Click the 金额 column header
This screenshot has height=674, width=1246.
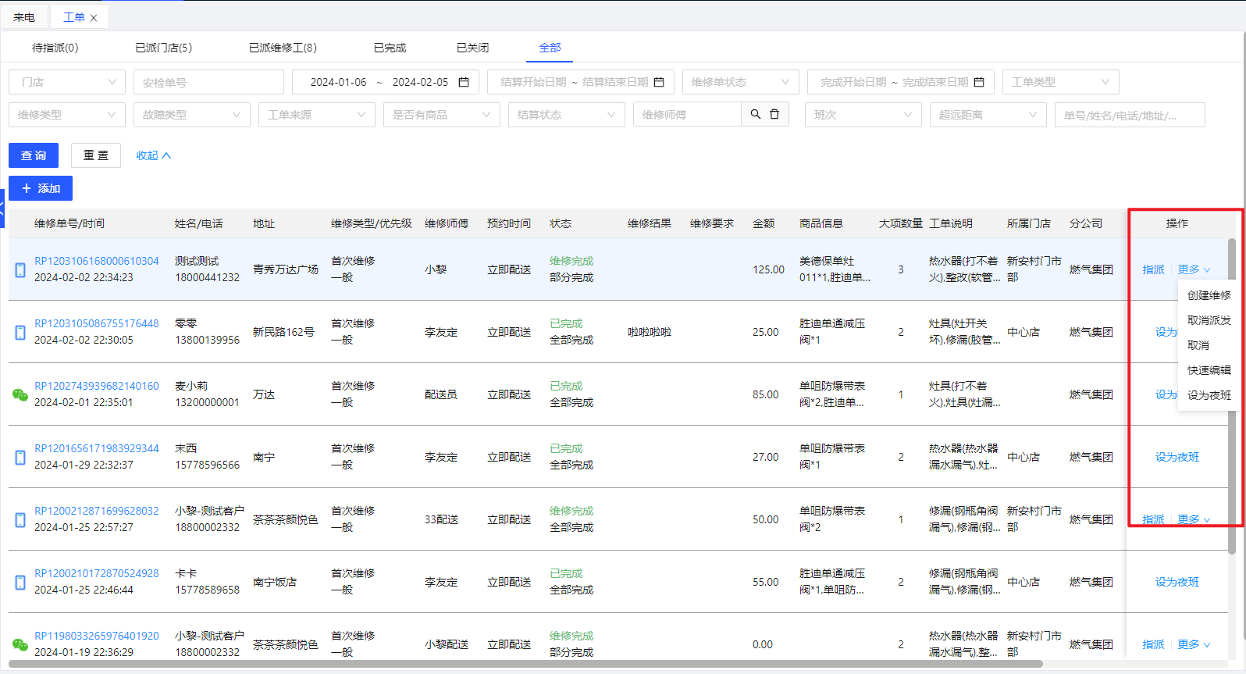click(764, 223)
